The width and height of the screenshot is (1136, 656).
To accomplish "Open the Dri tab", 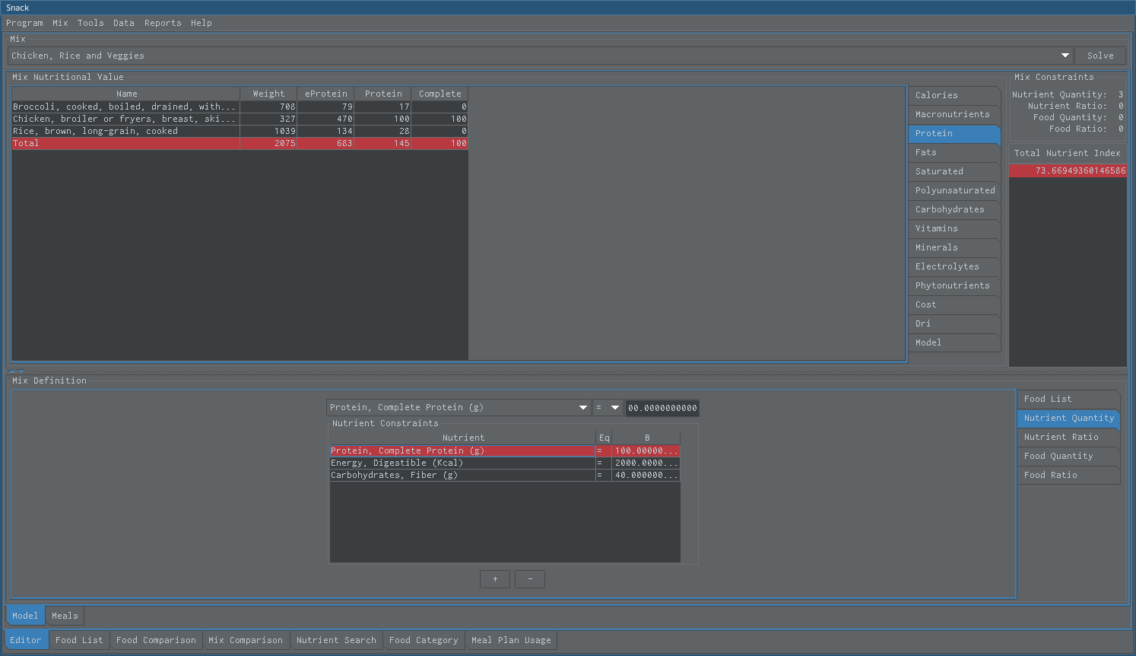I will pos(954,323).
